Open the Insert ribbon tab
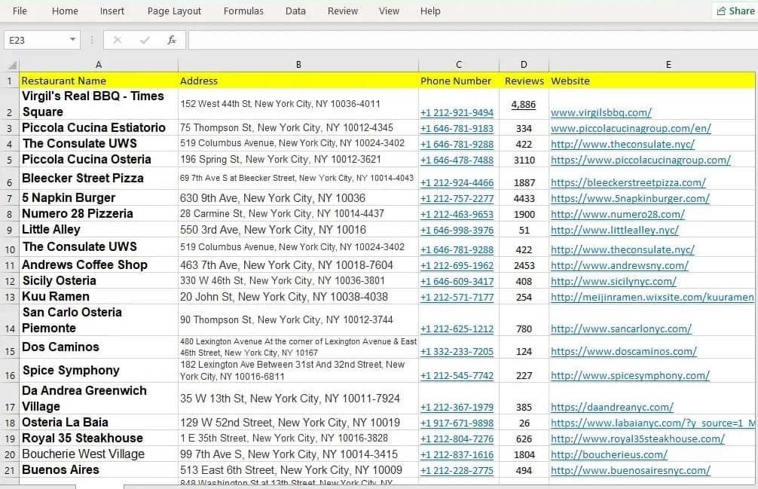The image size is (758, 489). [112, 11]
